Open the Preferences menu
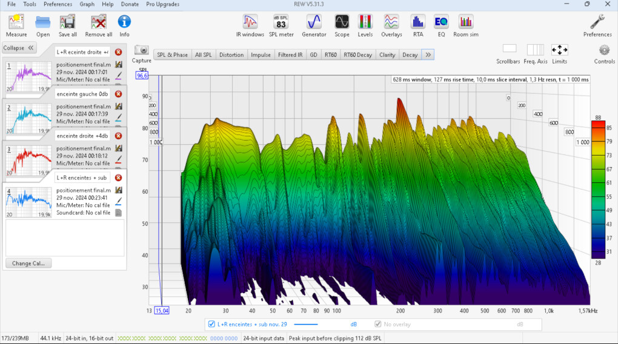The width and height of the screenshot is (618, 344). pyautogui.click(x=58, y=4)
